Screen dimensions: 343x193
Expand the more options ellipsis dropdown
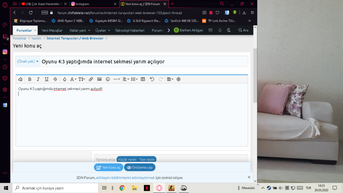(117, 79)
